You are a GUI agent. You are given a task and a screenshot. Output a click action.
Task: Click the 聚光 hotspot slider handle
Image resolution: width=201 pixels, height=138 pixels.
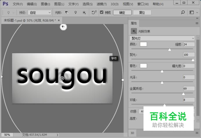click(x=193, y=60)
